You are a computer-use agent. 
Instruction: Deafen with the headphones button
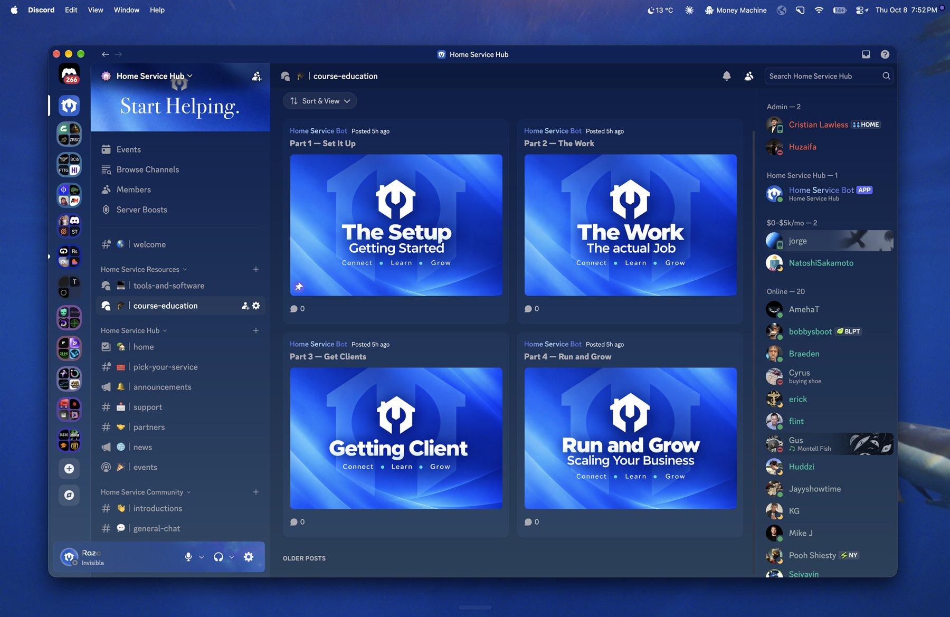click(x=218, y=557)
